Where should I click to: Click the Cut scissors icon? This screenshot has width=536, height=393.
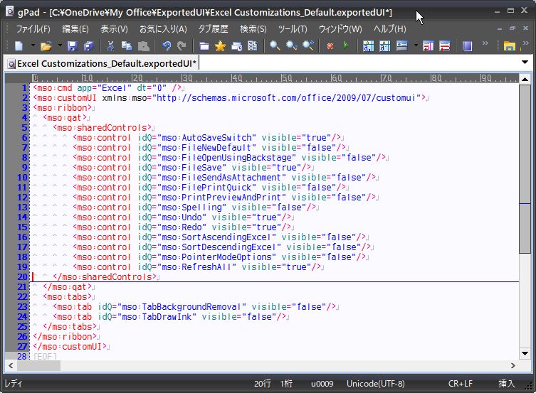click(x=110, y=45)
